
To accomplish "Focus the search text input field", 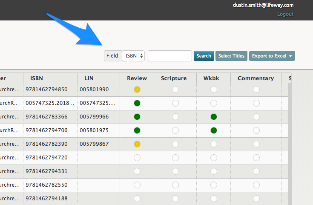I will pos(170,56).
